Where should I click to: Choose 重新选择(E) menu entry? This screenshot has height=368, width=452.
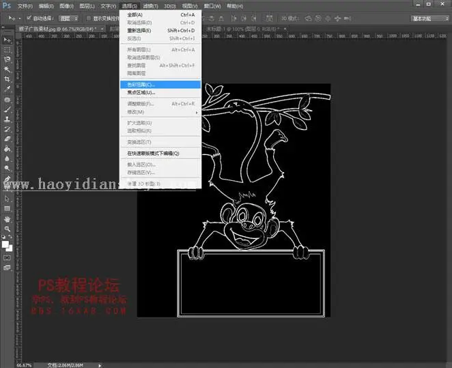[x=160, y=30]
